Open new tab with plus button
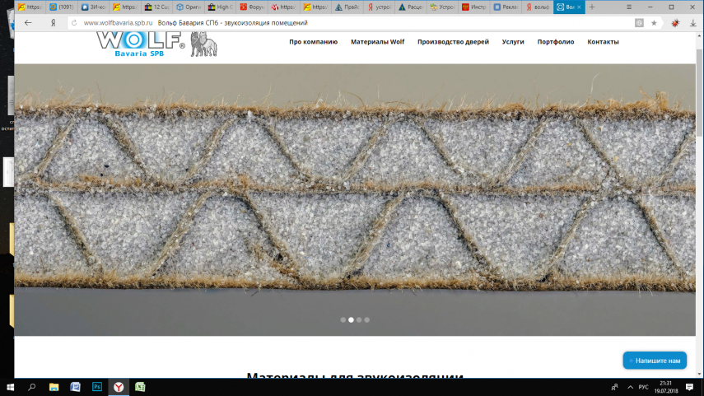 pyautogui.click(x=591, y=7)
